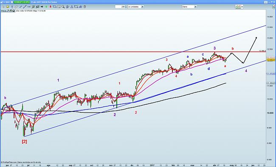Click the 10.000 price axis label
The image size is (276, 167).
pyautogui.click(x=270, y=113)
